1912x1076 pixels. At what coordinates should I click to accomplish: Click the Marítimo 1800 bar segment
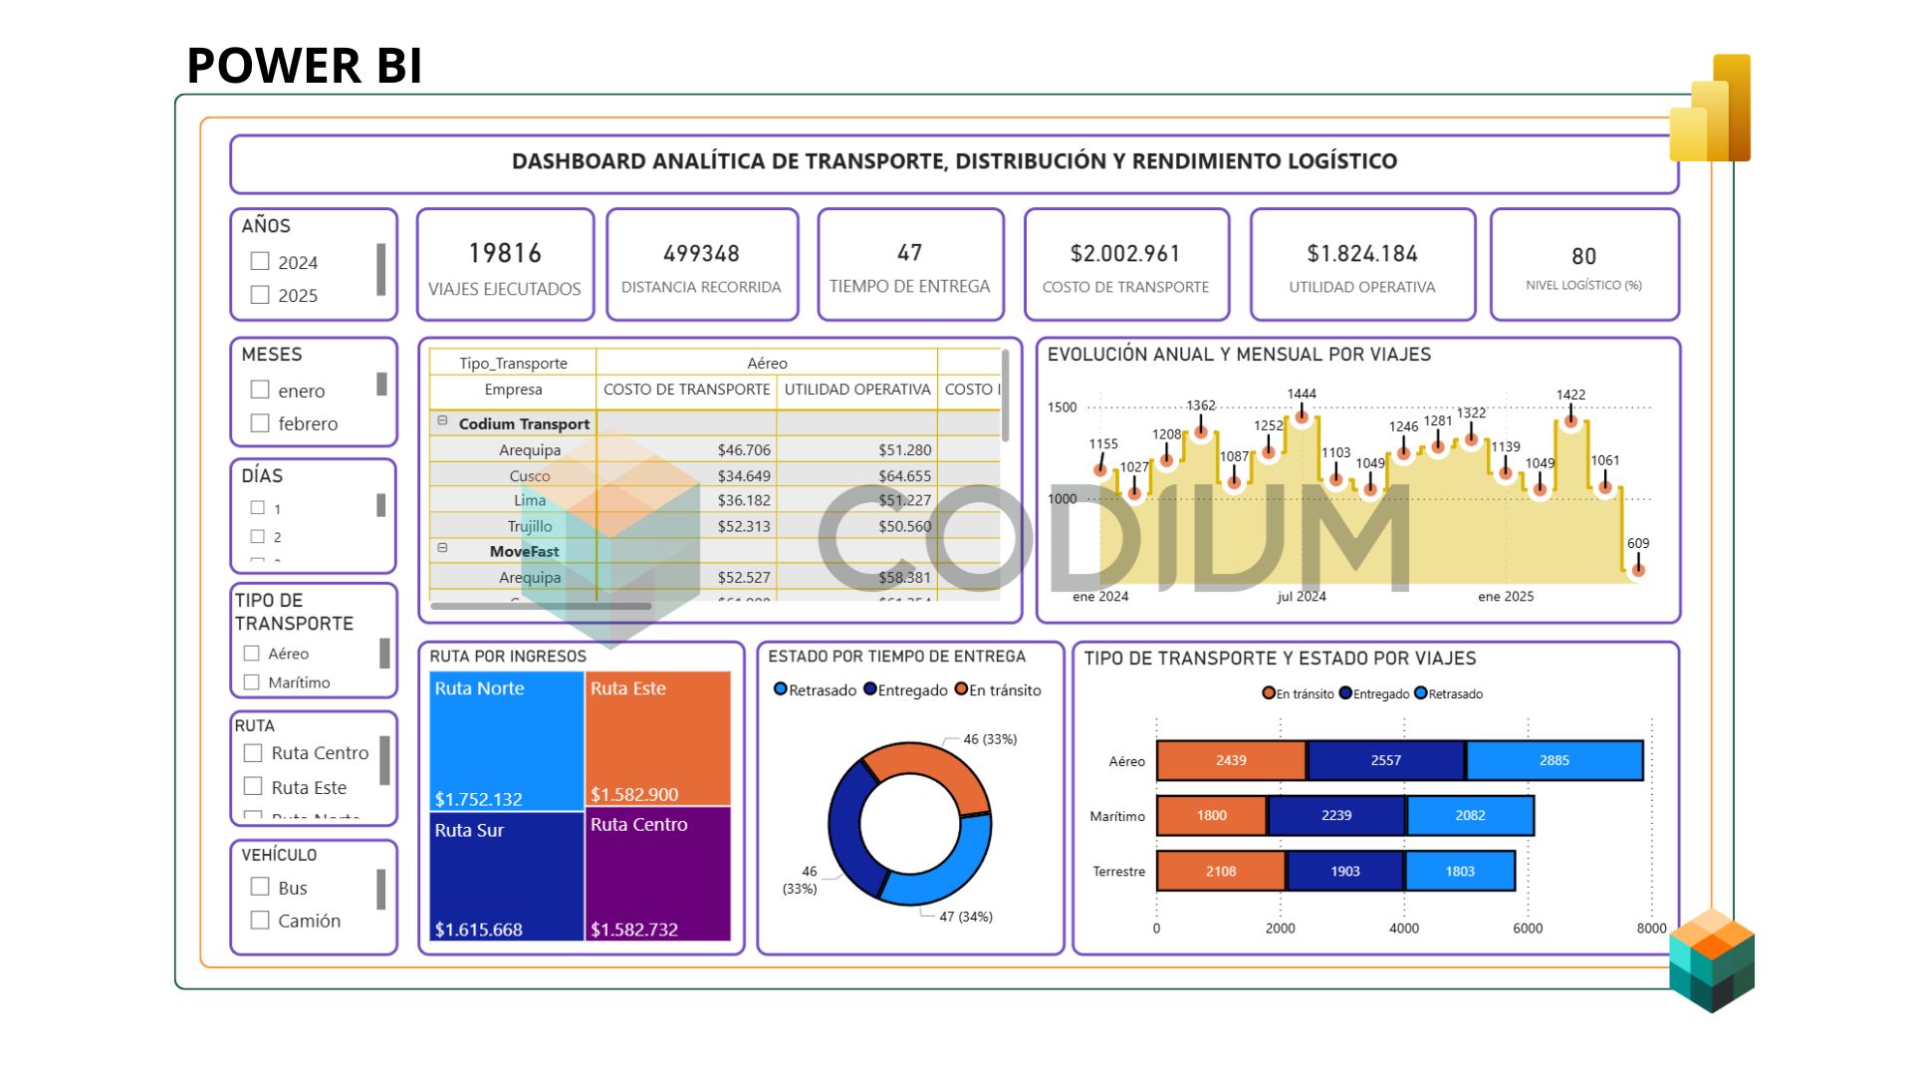point(1212,815)
